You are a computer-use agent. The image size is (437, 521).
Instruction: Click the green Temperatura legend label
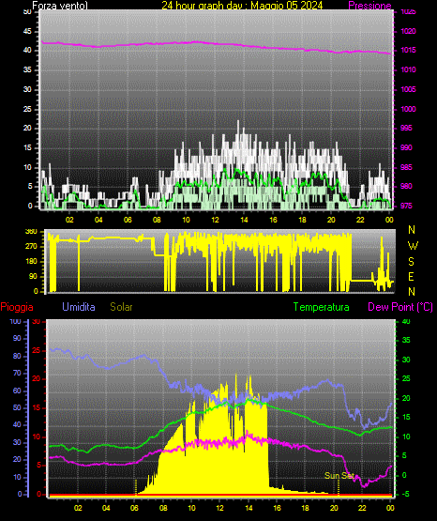(322, 307)
